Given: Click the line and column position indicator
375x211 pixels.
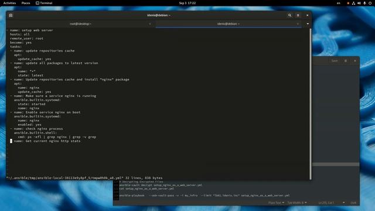Looking at the screenshot, I should (326, 203).
